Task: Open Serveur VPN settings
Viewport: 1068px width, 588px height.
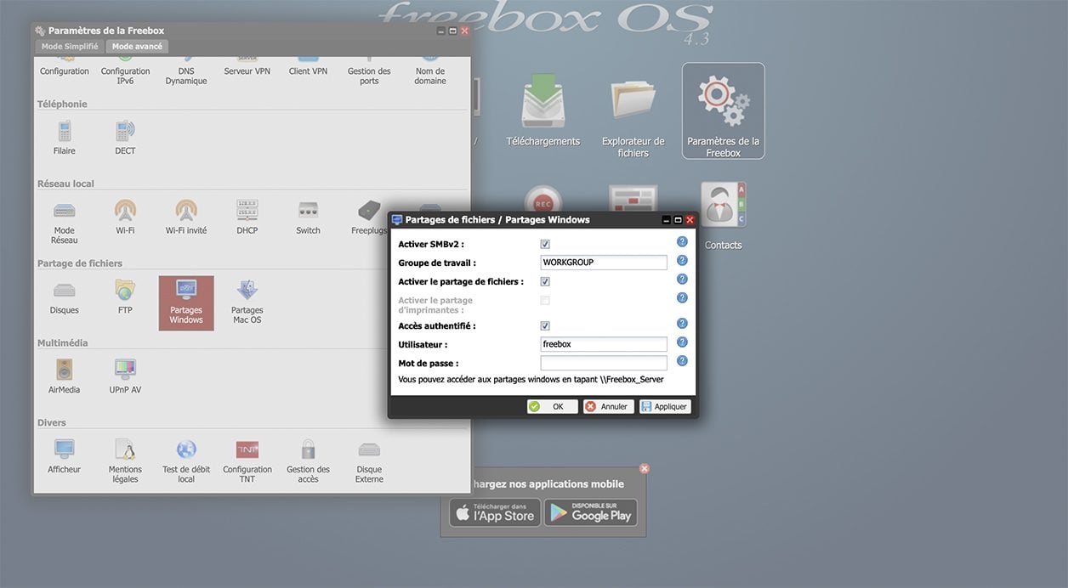Action: pos(247,66)
